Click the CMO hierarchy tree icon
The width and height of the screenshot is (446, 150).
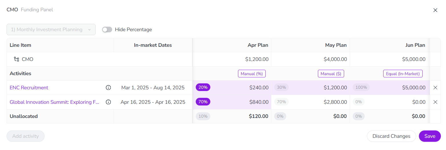[x=17, y=59]
